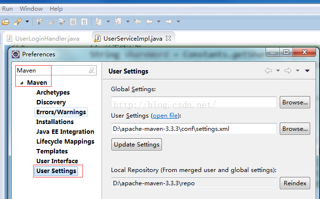Open preferences back history dropdown
Image resolution: width=320 pixels, height=199 pixels.
278,71
